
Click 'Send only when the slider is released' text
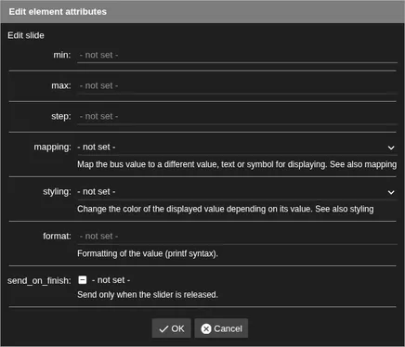tap(148, 295)
